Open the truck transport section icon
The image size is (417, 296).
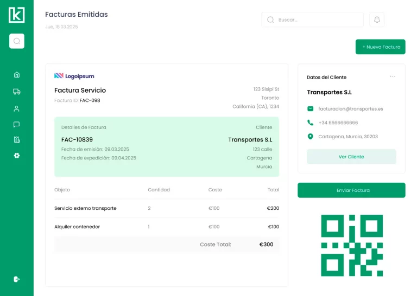pos(17,92)
